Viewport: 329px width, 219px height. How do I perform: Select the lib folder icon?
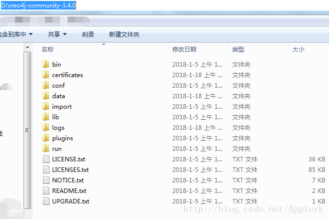(46, 117)
